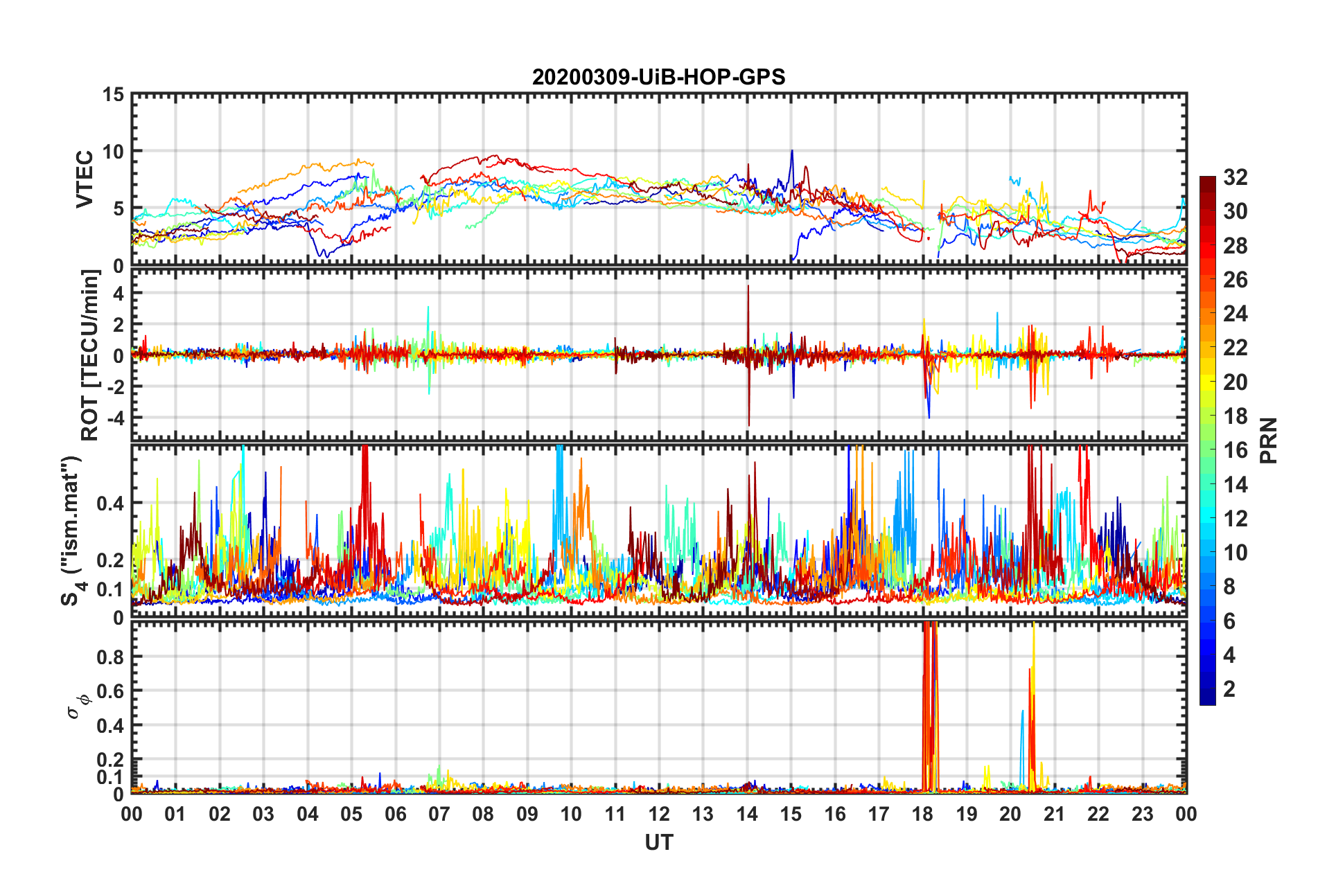
Task: Pick the dark blue colorbar bottom near 2
Action: pos(1207,698)
